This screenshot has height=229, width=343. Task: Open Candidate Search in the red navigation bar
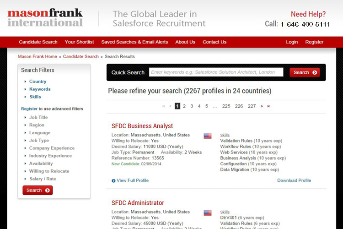pos(38,42)
